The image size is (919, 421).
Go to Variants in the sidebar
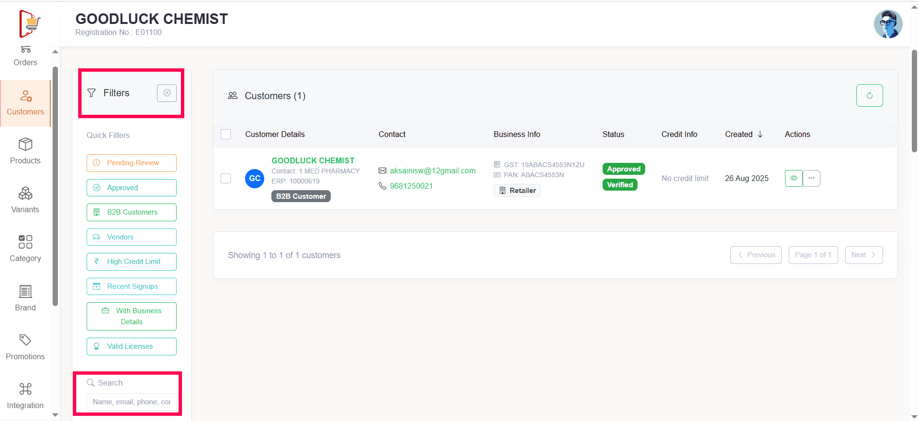pos(25,200)
